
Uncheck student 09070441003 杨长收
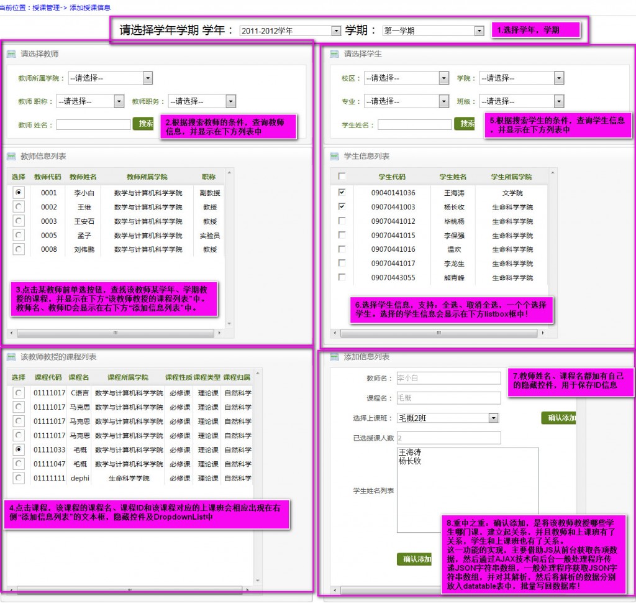[x=342, y=206]
